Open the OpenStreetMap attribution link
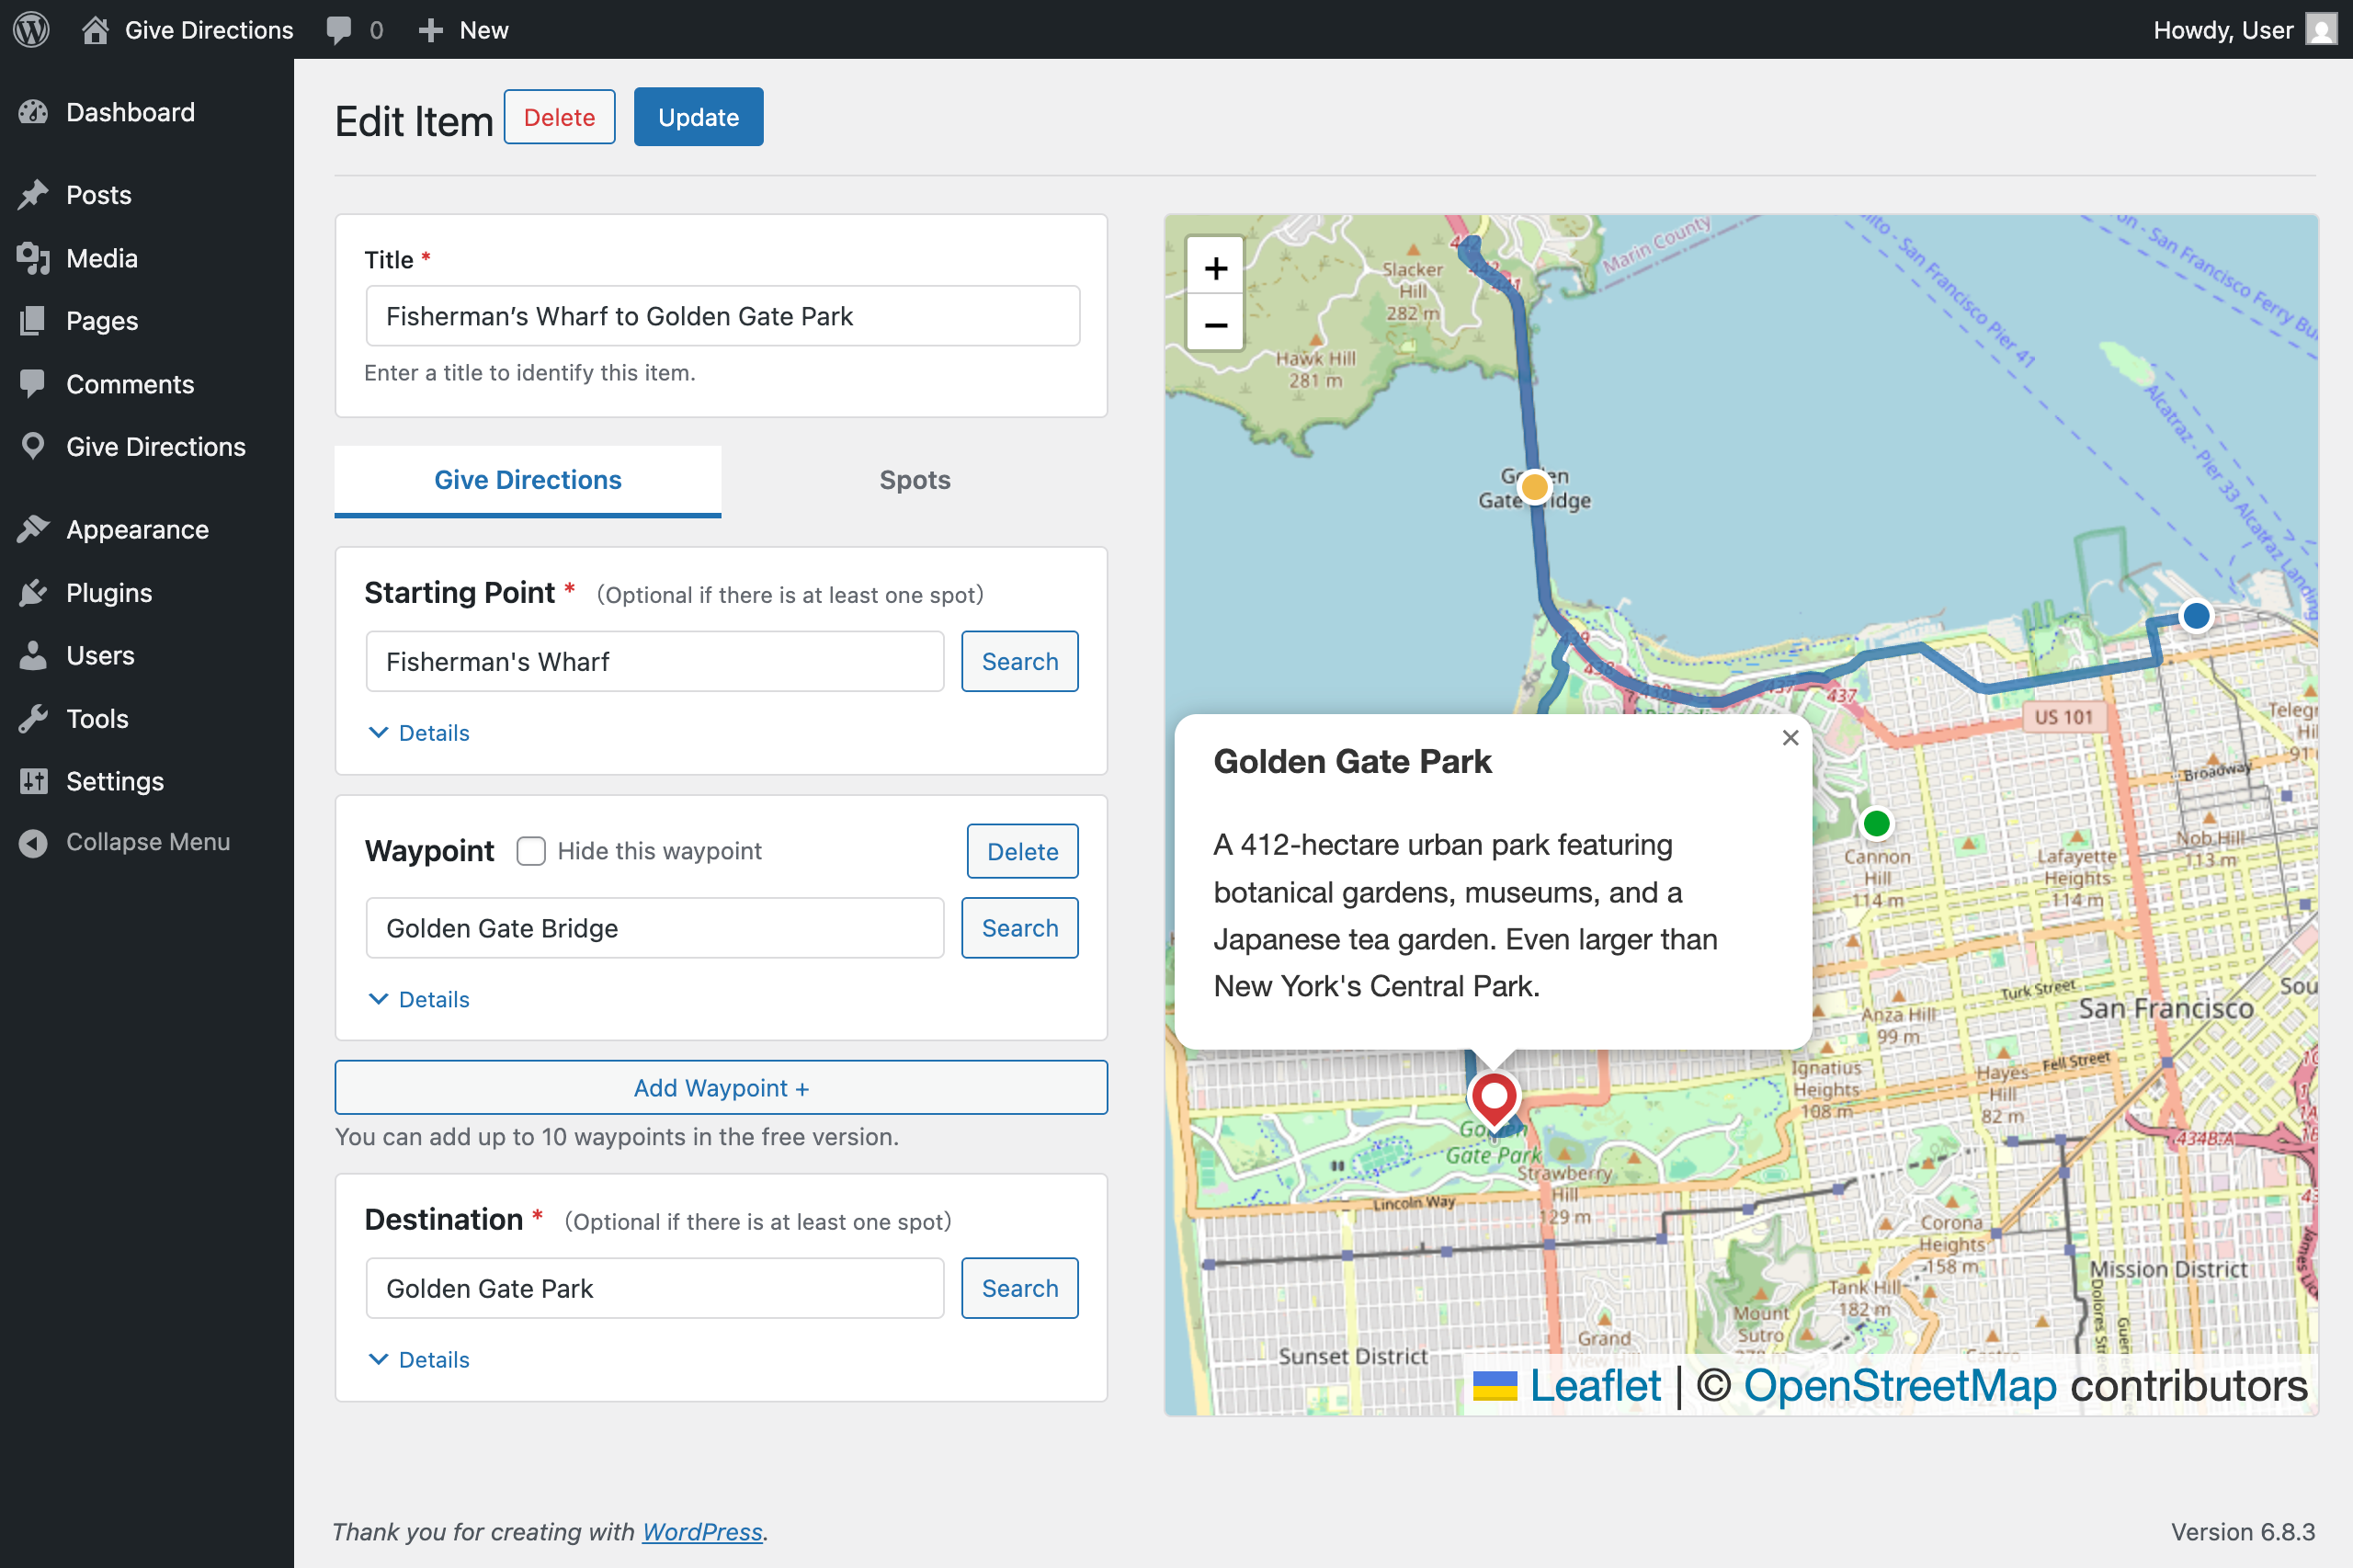 pyautogui.click(x=1899, y=1386)
